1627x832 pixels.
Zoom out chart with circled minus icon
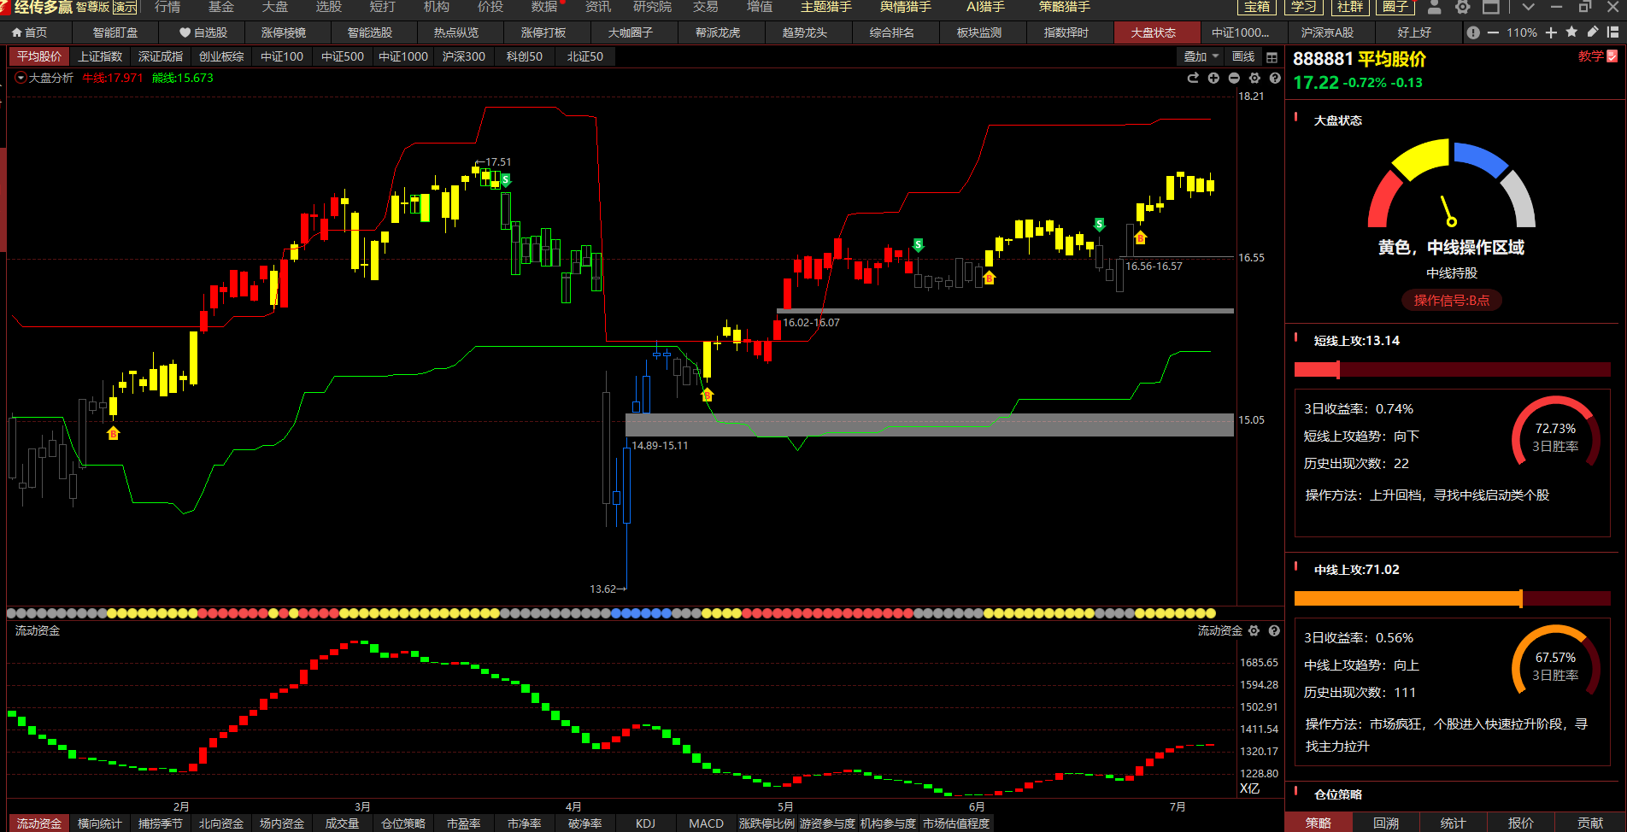pyautogui.click(x=1234, y=78)
